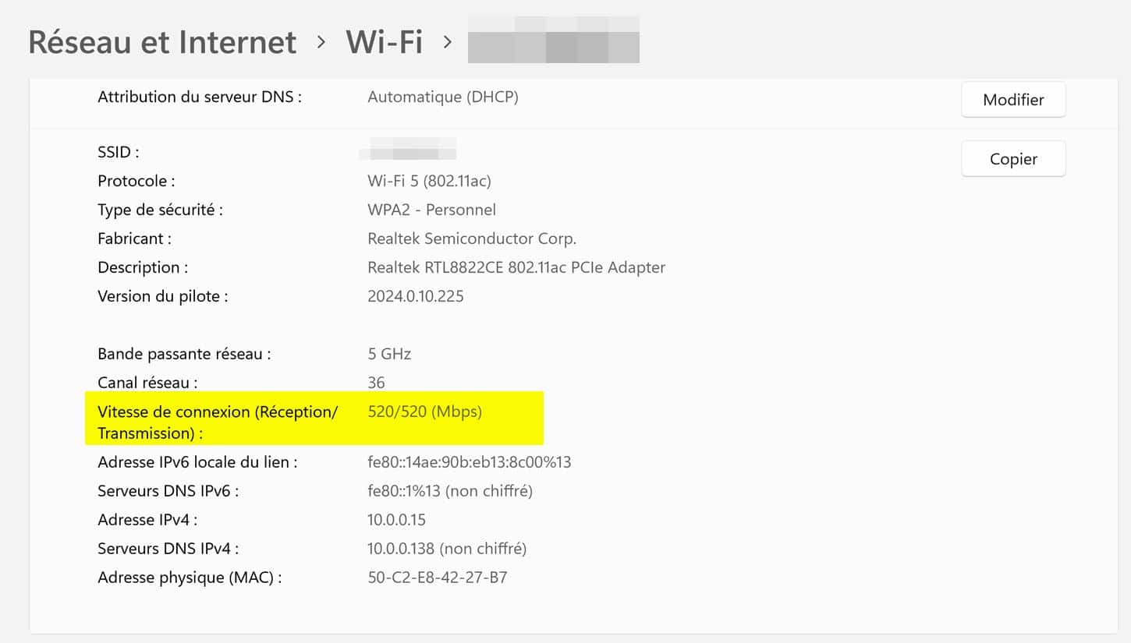Click the chevron after Wi-Fi breadcrumb
Viewport: 1131px width, 643px height.
coord(447,42)
